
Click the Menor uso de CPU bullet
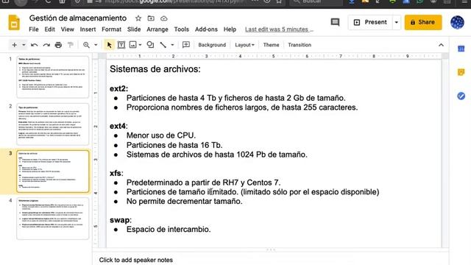coord(161,135)
